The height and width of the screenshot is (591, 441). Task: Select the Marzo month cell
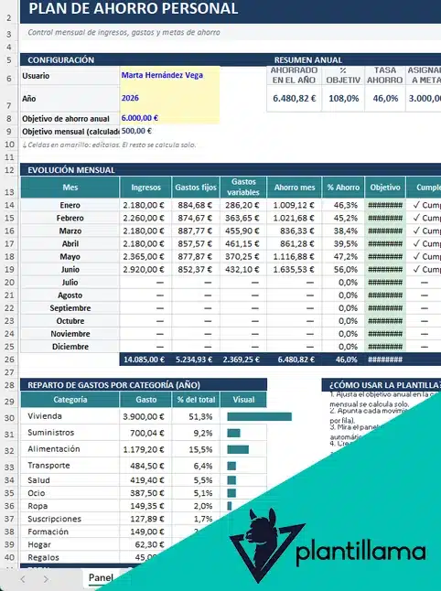click(x=70, y=231)
